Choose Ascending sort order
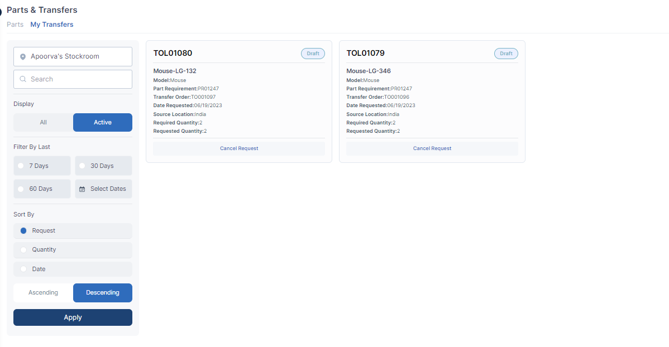Image resolution: width=669 pixels, height=347 pixels. [43, 293]
